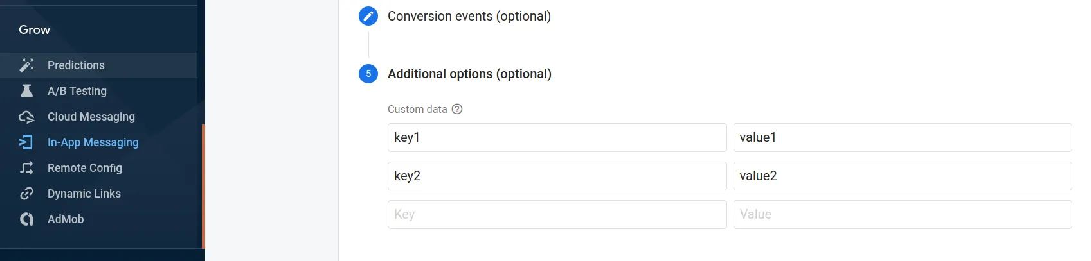This screenshot has height=261, width=1091.
Task: Select the Remote Config menu item
Action: coord(85,168)
